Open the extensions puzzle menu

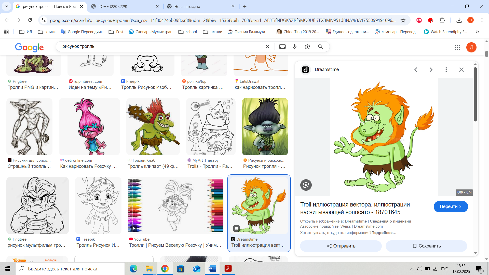pyautogui.click(x=442, y=20)
